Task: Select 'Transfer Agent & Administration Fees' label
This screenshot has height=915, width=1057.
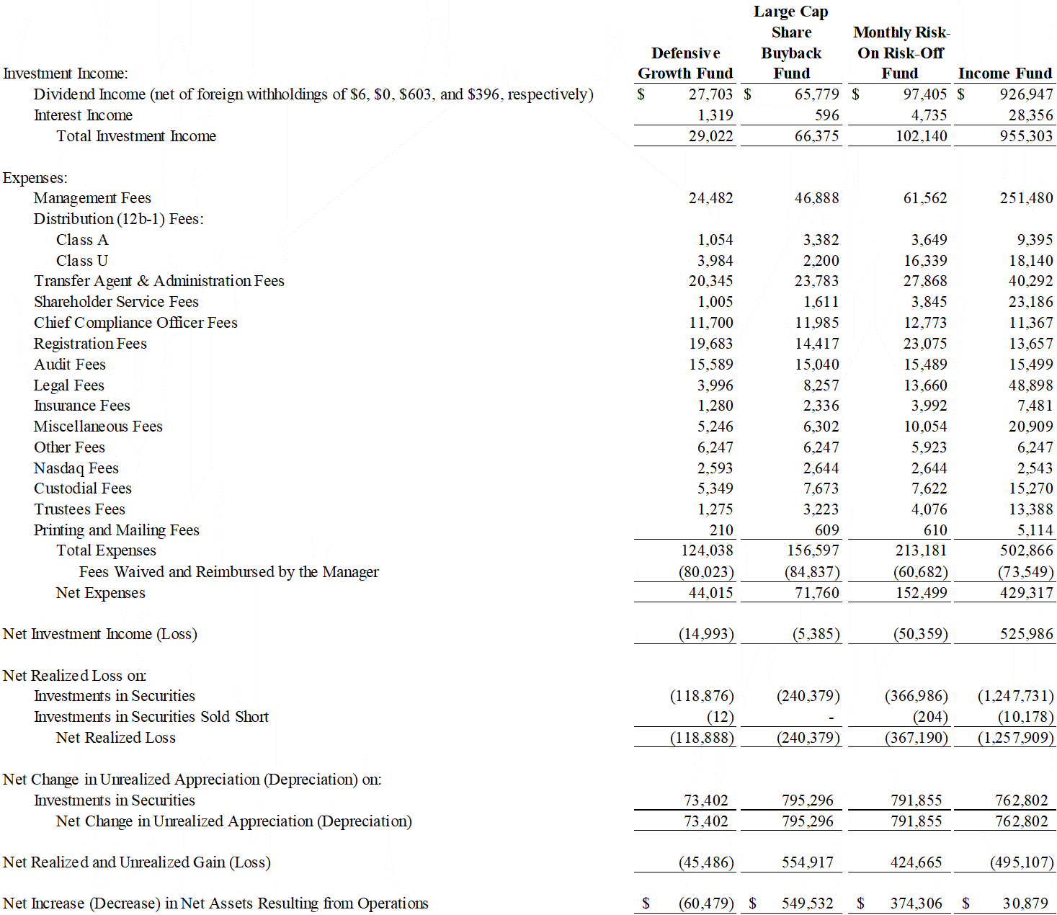Action: tap(159, 281)
